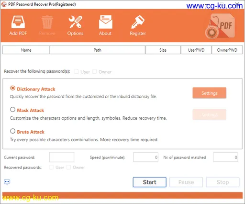Click the 'Customize the characters options' description
The image size is (245, 204).
point(88,118)
